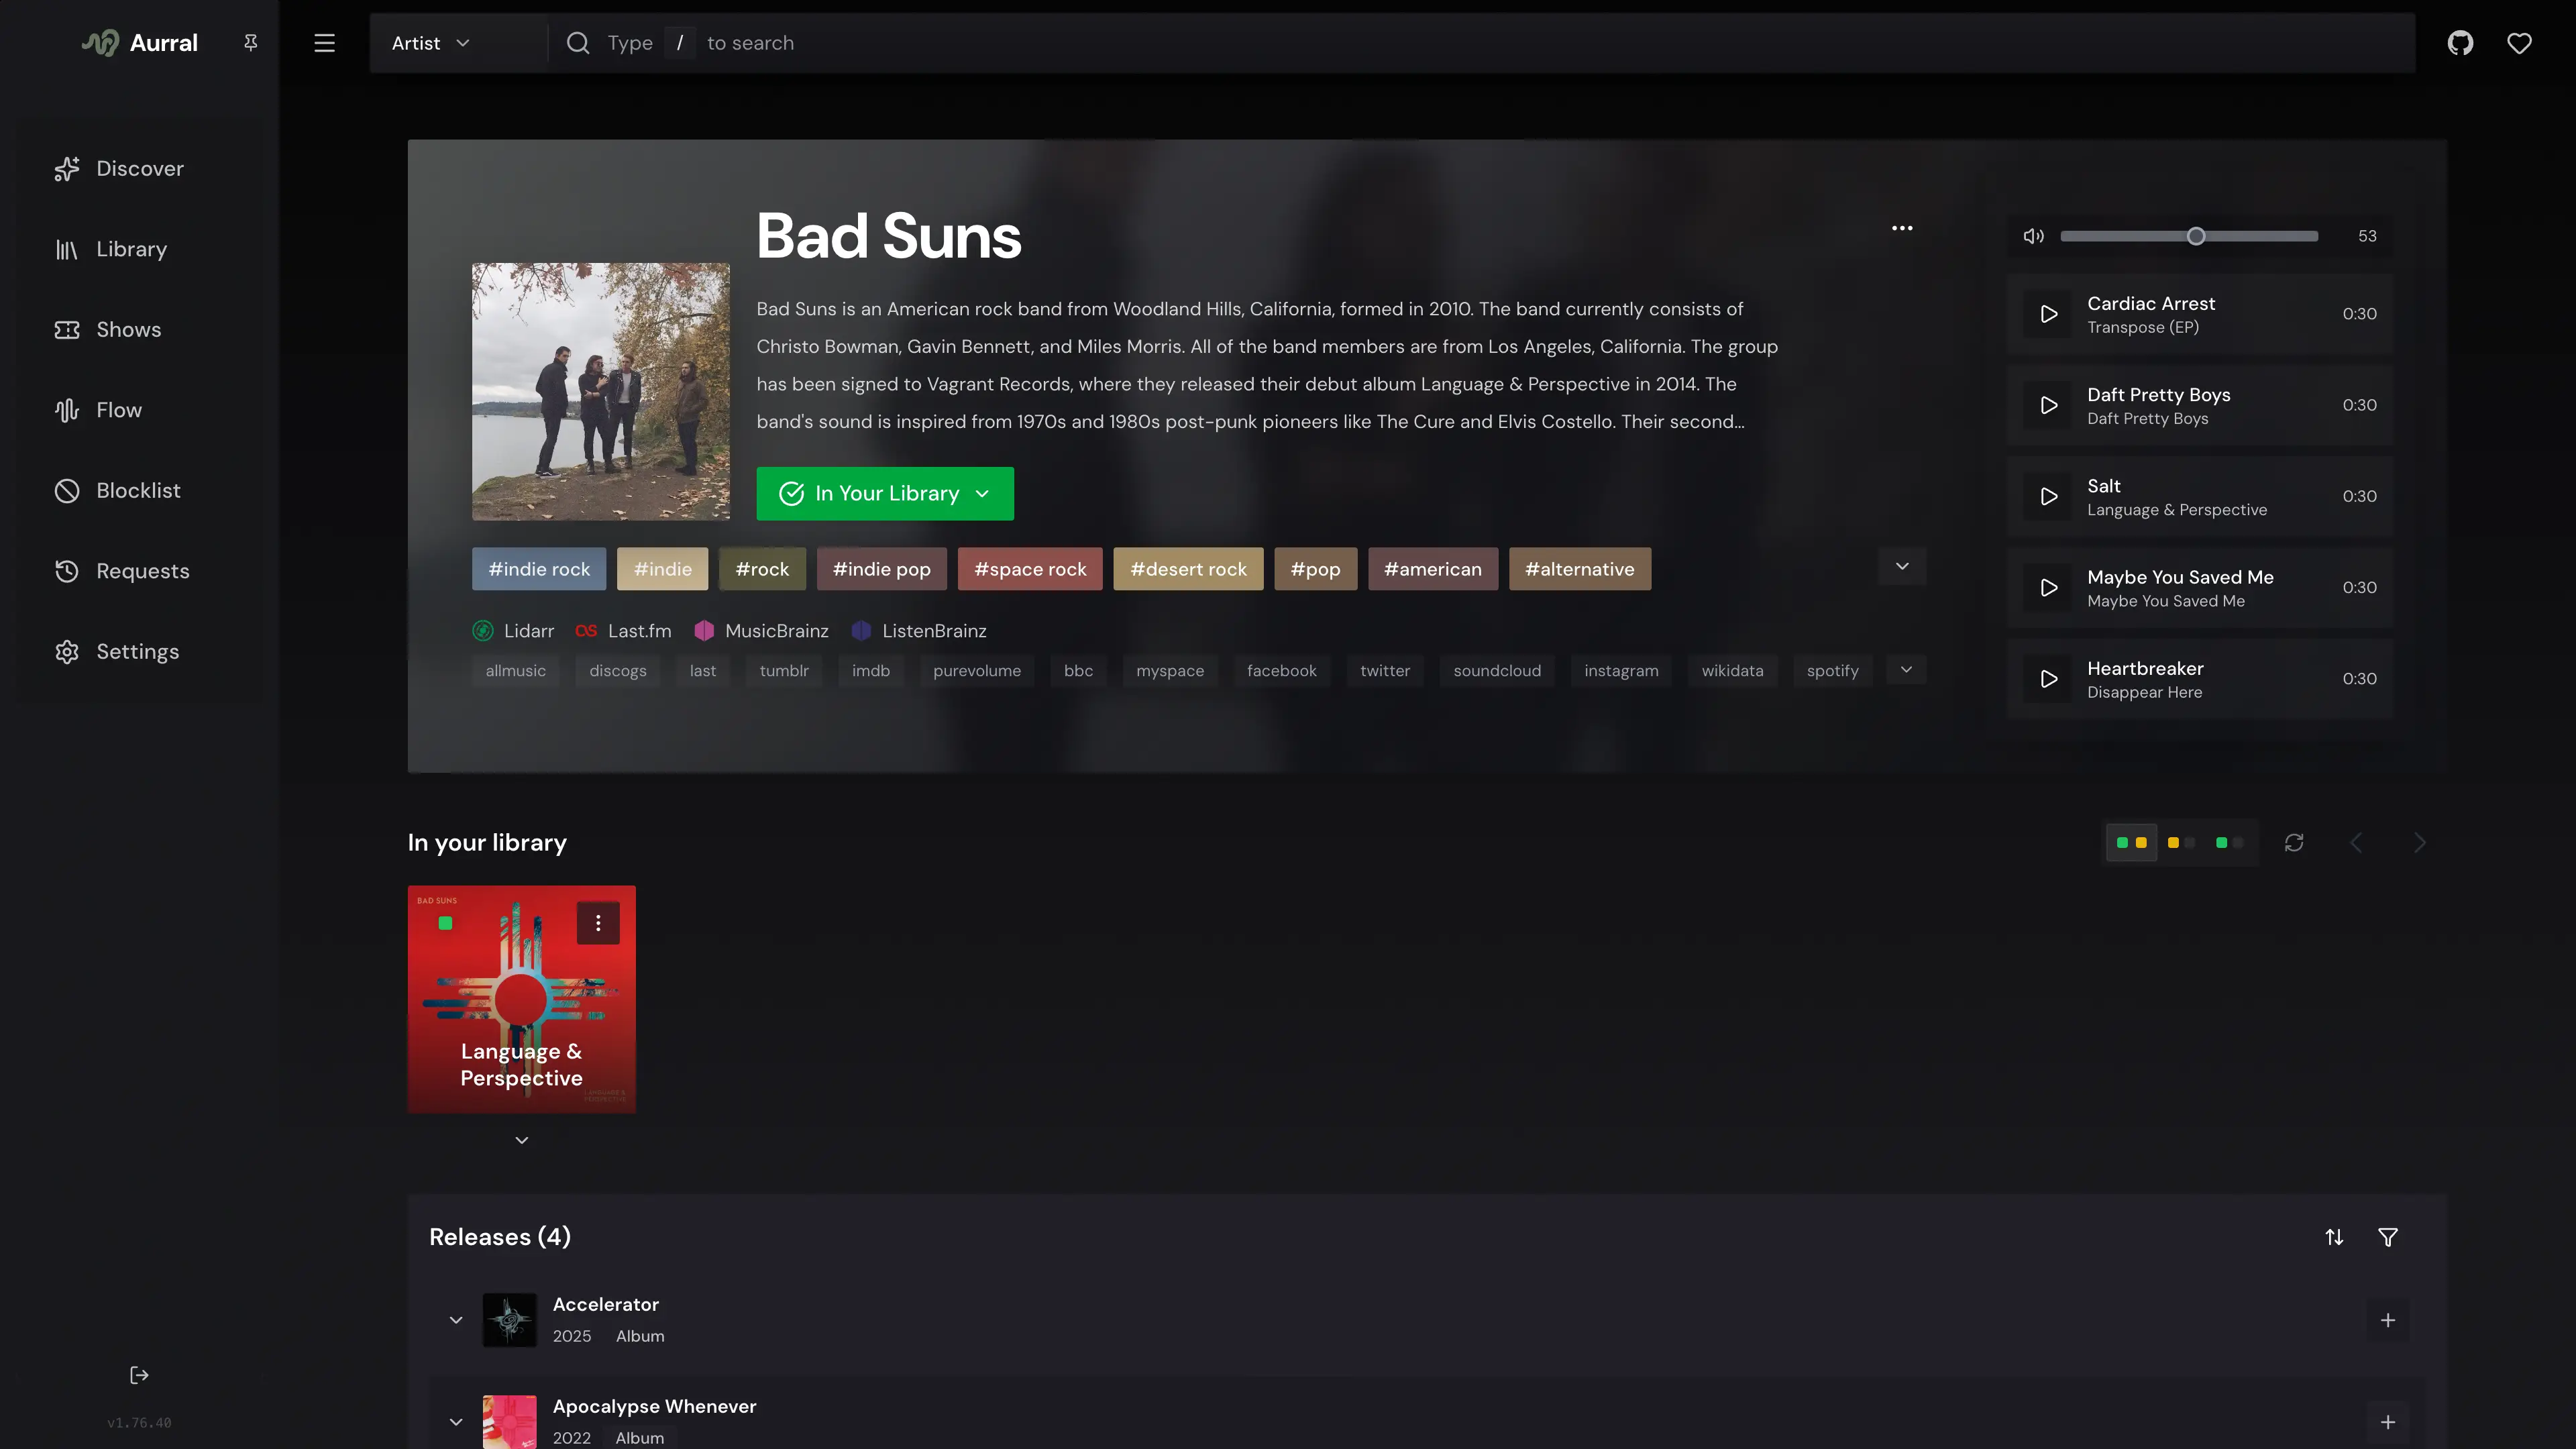Open the Lidarr link
This screenshot has width=2576, height=1449.
(513, 631)
